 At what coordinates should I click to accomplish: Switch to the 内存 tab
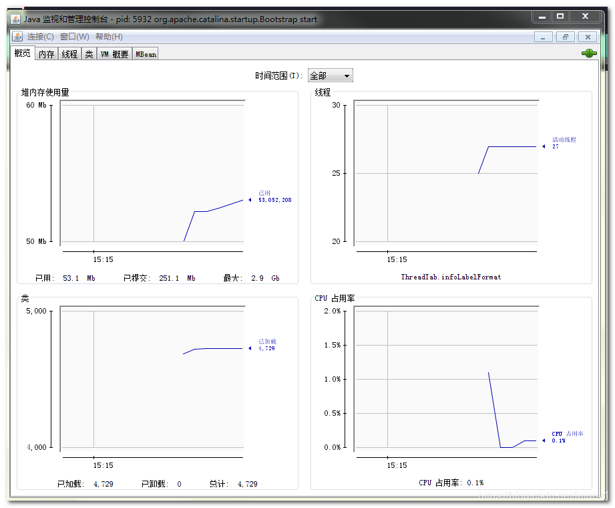click(x=46, y=53)
